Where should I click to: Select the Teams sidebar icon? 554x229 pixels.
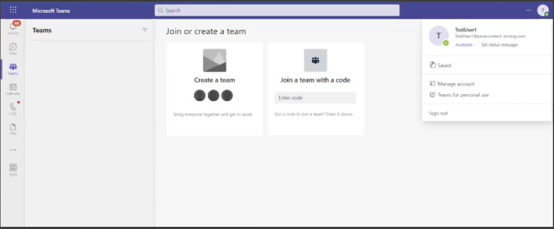(13, 69)
